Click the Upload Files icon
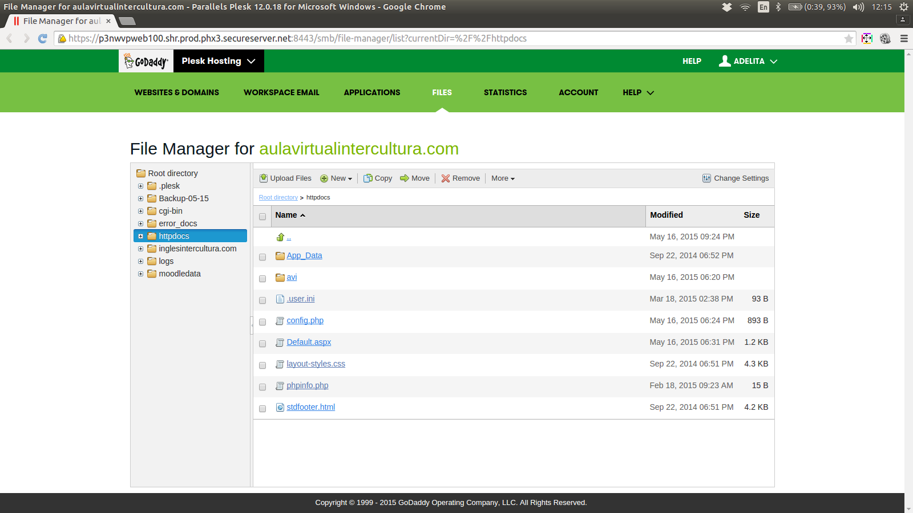913x513 pixels. point(264,178)
